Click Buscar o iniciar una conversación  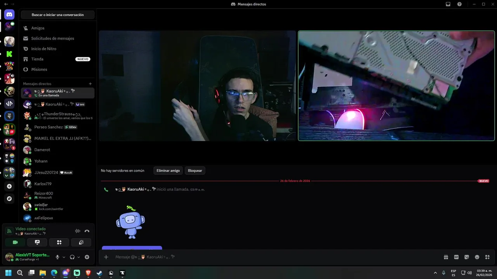[58, 15]
